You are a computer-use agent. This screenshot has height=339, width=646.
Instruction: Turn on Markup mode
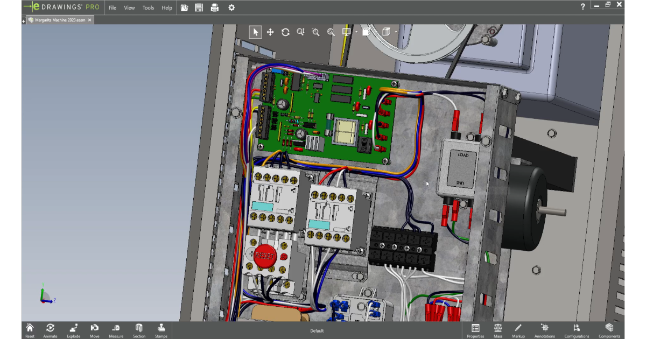(x=518, y=329)
